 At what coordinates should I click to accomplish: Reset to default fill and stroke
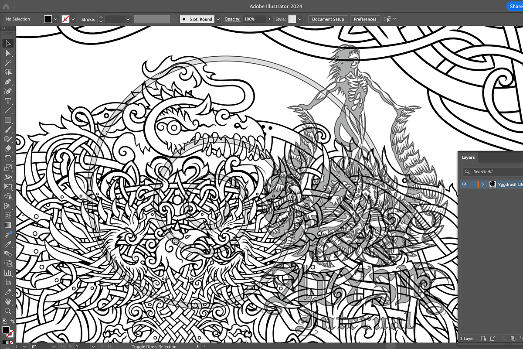coord(4,322)
